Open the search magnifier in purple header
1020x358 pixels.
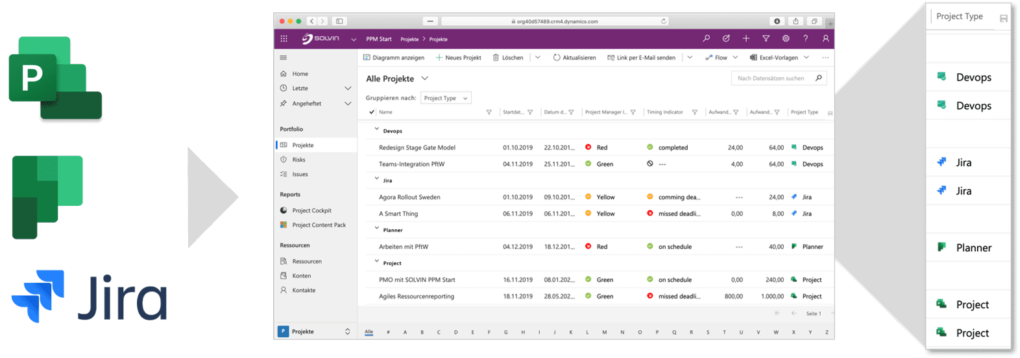pyautogui.click(x=706, y=39)
